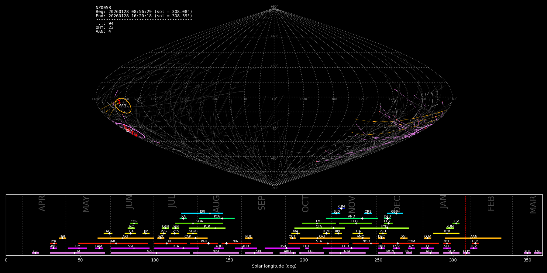Screen dimensions: 547x273
Task: Click the DRA label in the timeline
Action: (x=295, y=231)
